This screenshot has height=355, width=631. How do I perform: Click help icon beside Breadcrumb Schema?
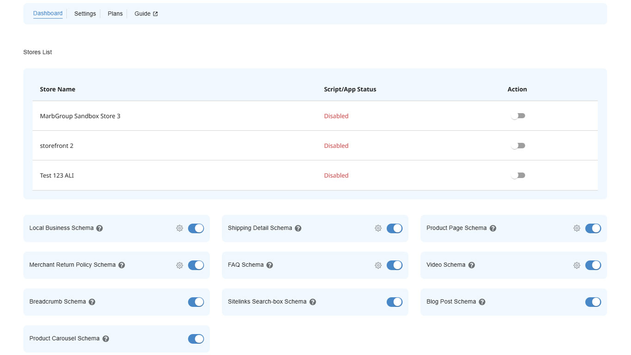point(92,302)
